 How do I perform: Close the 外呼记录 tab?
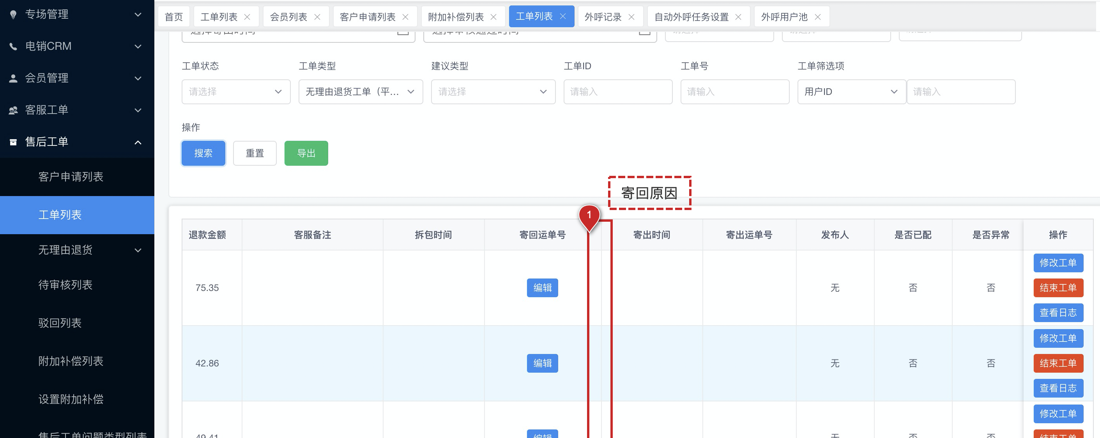[631, 17]
